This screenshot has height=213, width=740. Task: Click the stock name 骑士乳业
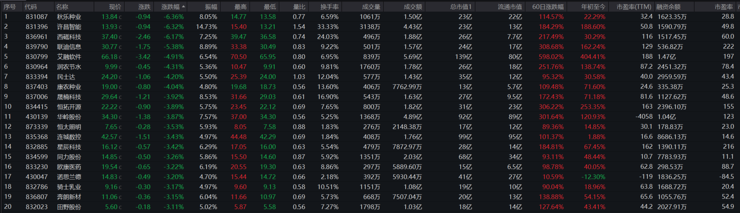69,187
